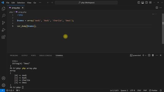Open the Edit menu

(x=13, y=3)
